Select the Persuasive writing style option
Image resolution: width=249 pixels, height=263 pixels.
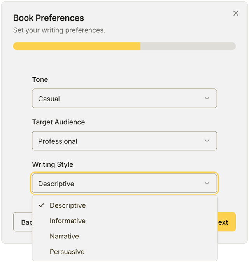67,252
